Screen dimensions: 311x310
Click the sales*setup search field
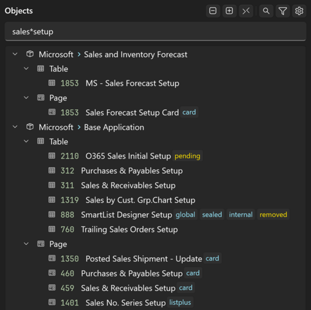click(155, 32)
